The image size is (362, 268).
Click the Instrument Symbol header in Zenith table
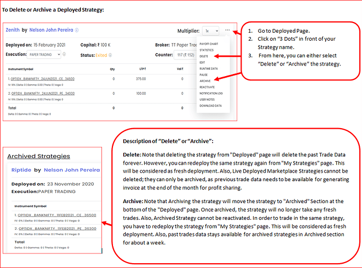(x=21, y=69)
